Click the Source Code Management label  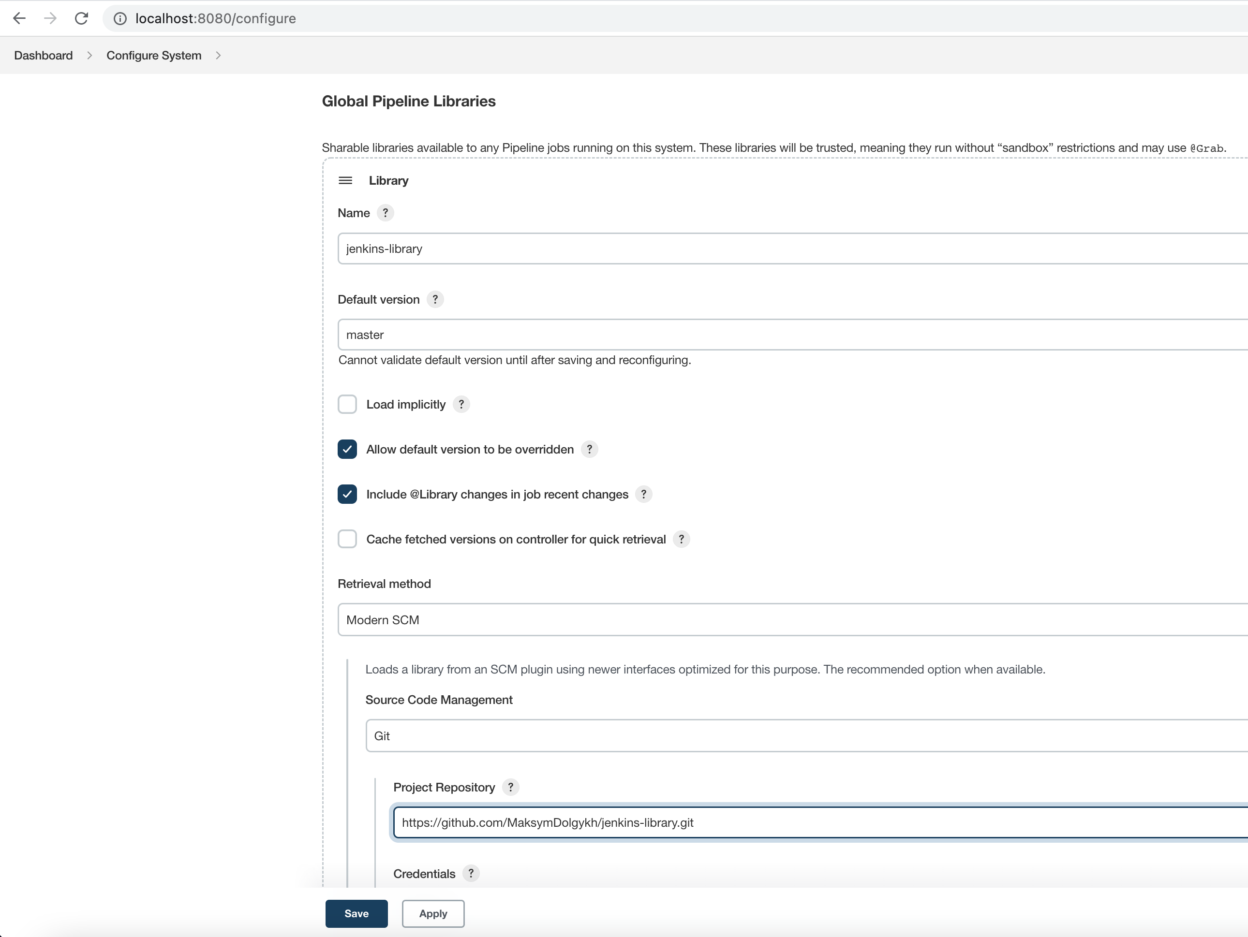(439, 700)
